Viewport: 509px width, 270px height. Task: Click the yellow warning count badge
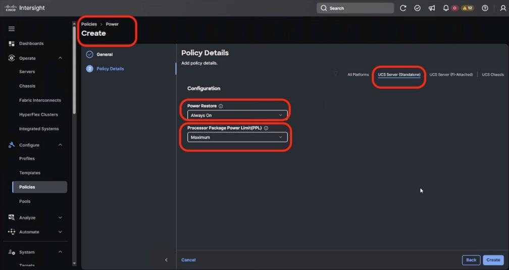468,8
